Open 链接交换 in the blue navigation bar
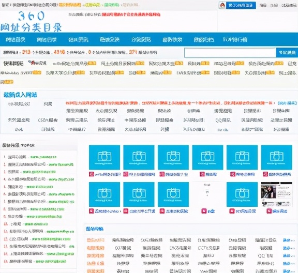This screenshot has height=273, width=298. pos(110,39)
